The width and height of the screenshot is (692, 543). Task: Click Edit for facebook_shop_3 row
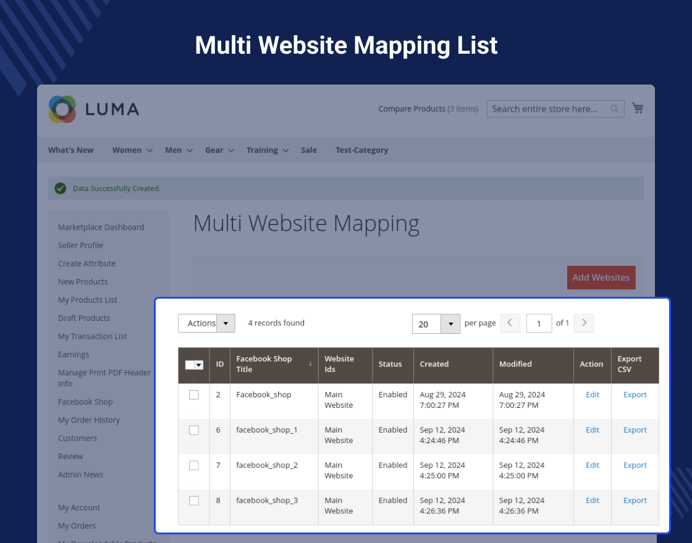593,500
